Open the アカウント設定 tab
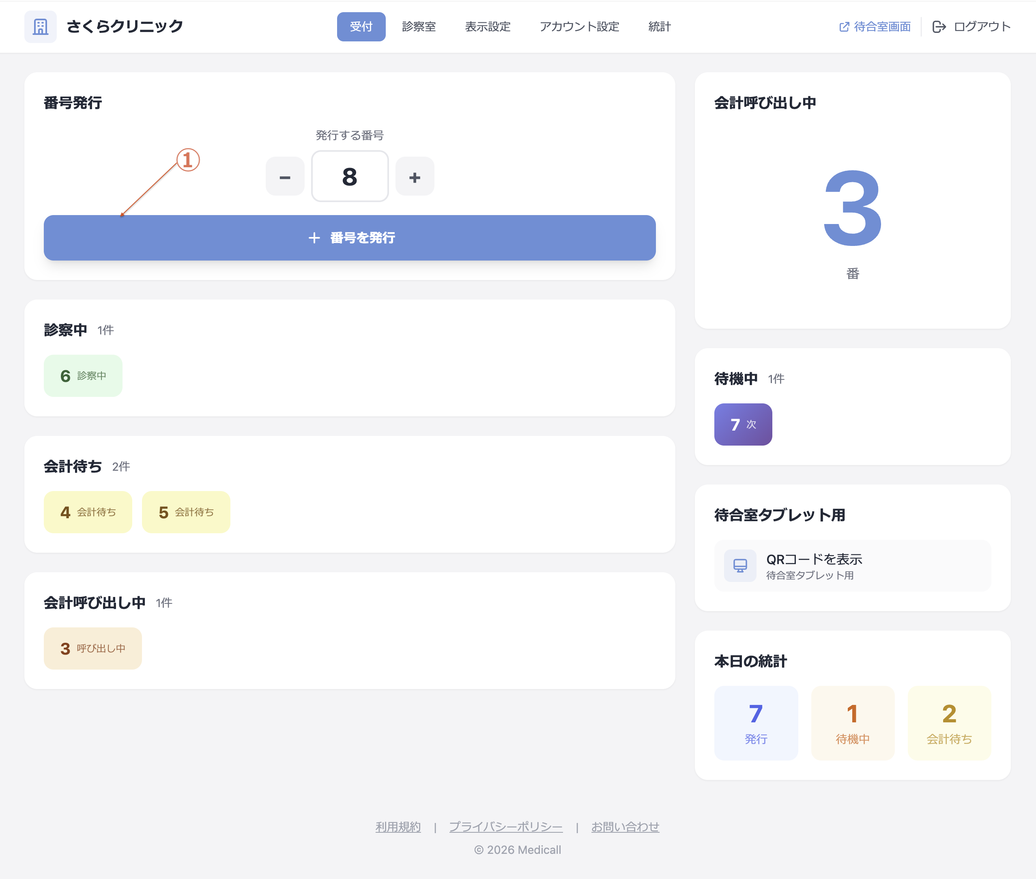Image resolution: width=1036 pixels, height=879 pixels. point(579,26)
